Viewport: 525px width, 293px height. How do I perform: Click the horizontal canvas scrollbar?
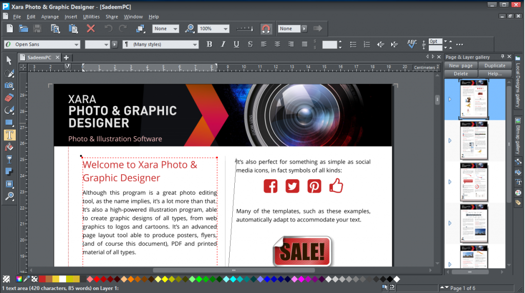pyautogui.click(x=234, y=270)
